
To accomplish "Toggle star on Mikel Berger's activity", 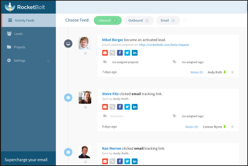I will point(232,72).
